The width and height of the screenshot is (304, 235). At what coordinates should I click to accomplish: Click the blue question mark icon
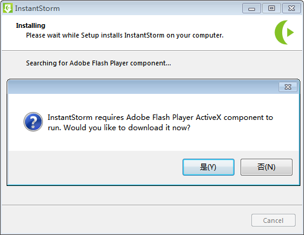tap(33, 122)
